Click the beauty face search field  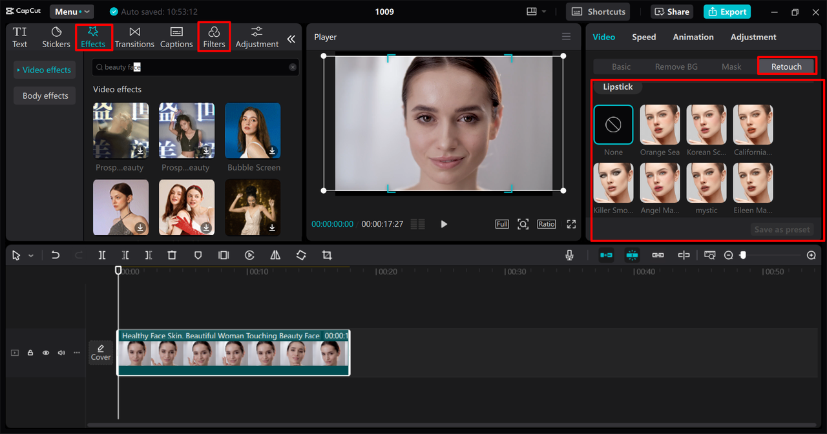[196, 67]
